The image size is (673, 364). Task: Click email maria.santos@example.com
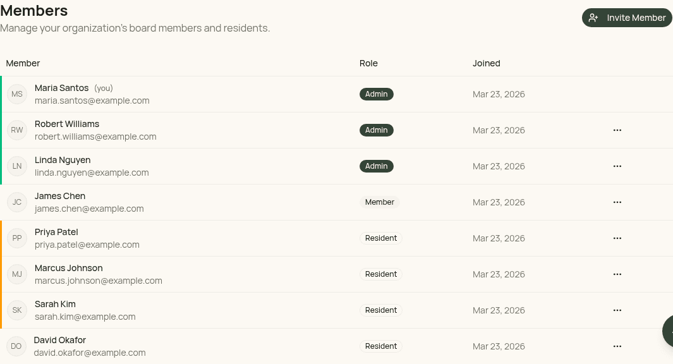pyautogui.click(x=92, y=100)
